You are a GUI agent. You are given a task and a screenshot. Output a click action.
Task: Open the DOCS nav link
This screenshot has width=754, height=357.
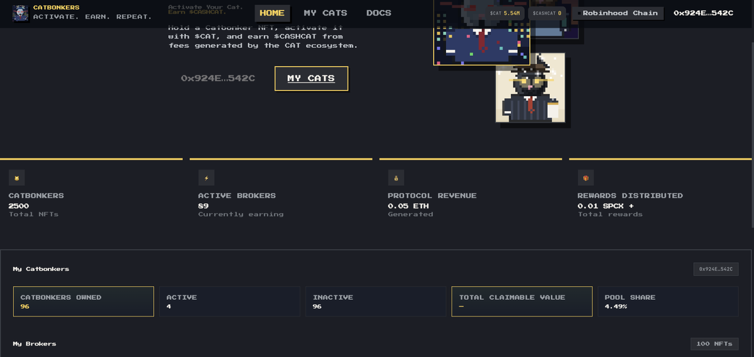[379, 13]
